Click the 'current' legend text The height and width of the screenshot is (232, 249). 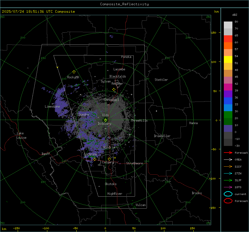pyautogui.click(x=240, y=194)
